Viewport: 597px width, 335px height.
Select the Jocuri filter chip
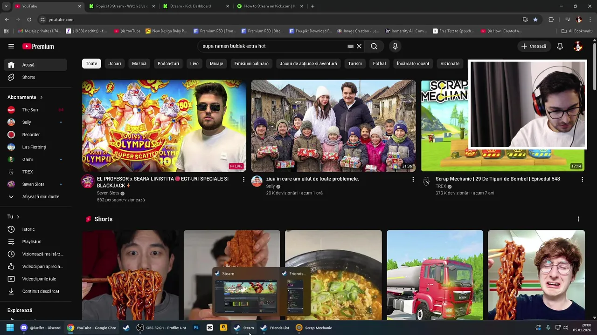pyautogui.click(x=115, y=63)
